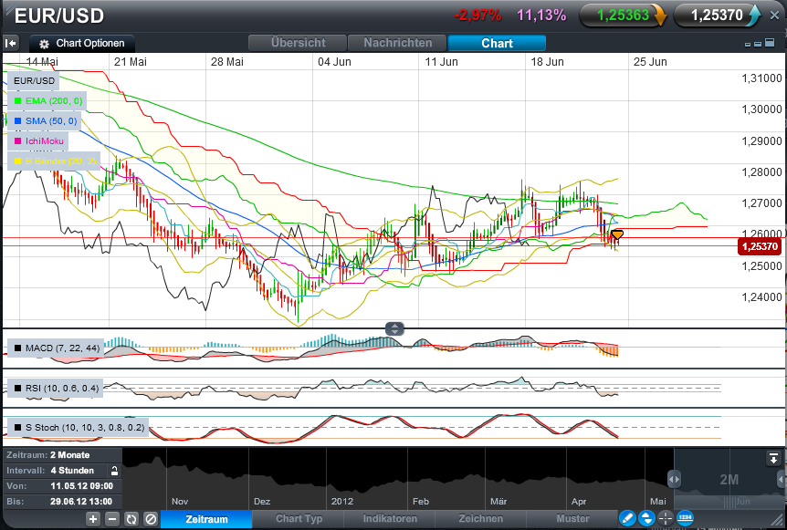Click the blue pencil drawing icon
The height and width of the screenshot is (530, 787).
(x=627, y=518)
